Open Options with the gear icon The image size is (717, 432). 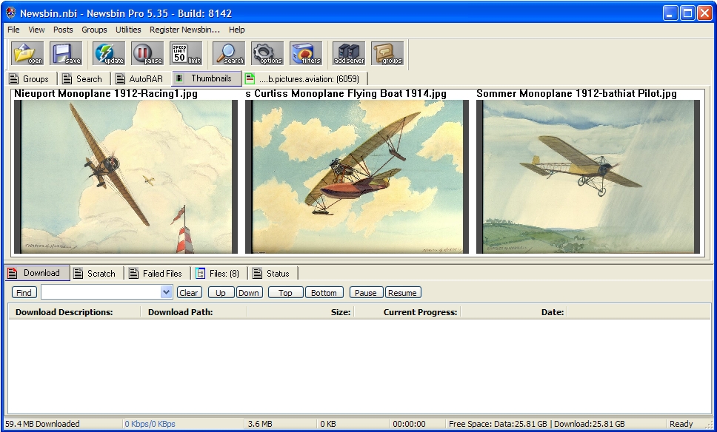[267, 53]
